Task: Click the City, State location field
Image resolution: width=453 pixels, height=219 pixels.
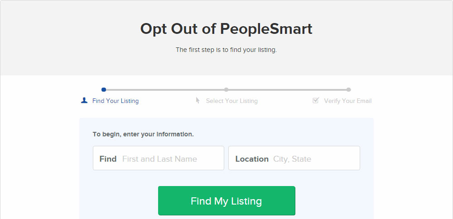Action: (x=294, y=158)
